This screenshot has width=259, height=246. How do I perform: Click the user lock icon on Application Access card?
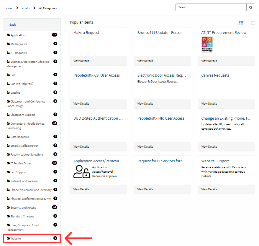pos(82,171)
